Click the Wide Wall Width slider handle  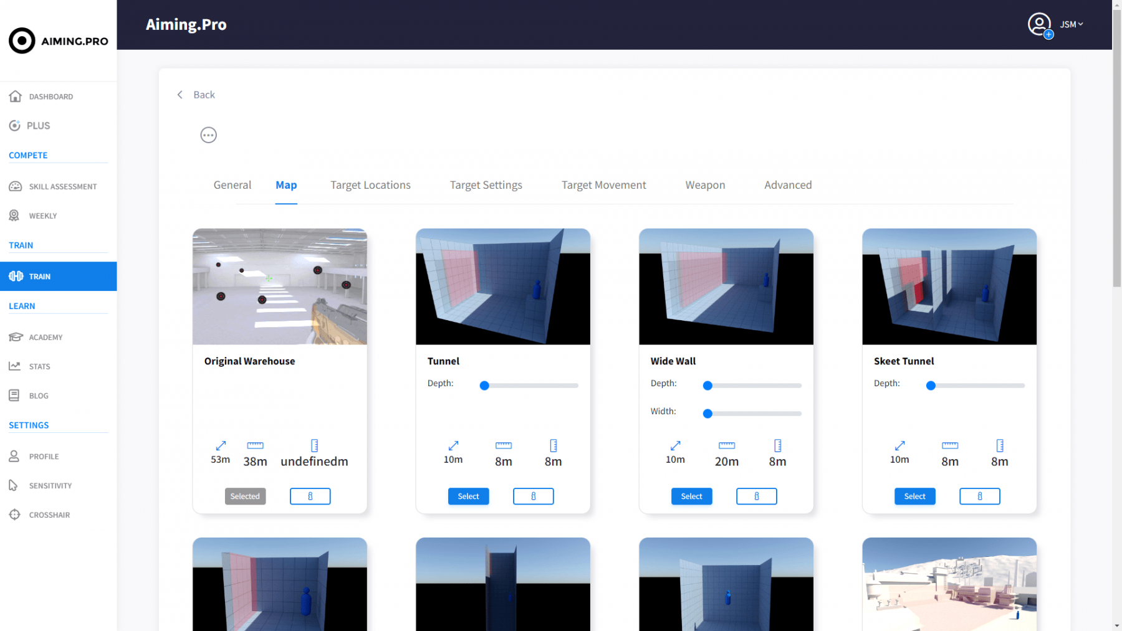[x=707, y=414]
